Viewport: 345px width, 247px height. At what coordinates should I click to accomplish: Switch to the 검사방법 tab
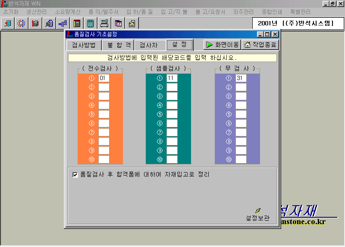click(x=84, y=45)
